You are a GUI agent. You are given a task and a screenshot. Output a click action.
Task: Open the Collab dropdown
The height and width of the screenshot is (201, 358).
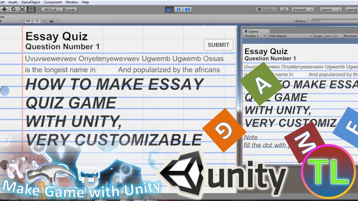[x=266, y=9]
